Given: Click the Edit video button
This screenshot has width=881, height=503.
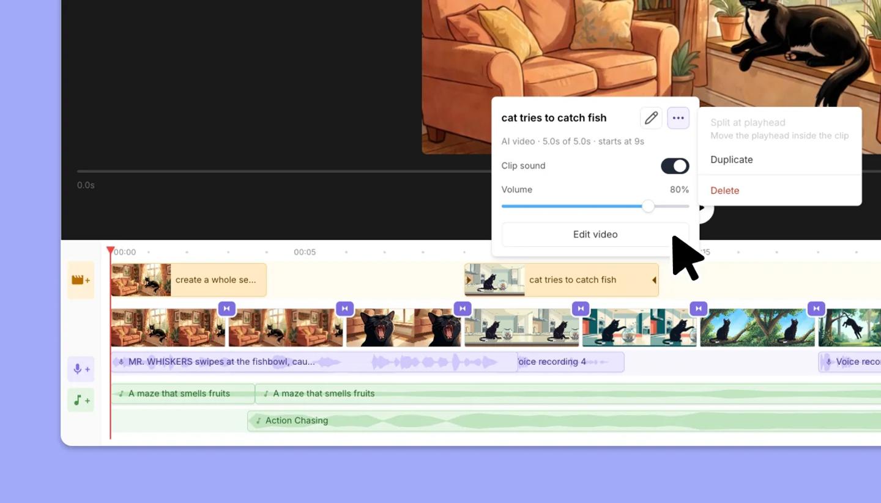Looking at the screenshot, I should (x=595, y=234).
